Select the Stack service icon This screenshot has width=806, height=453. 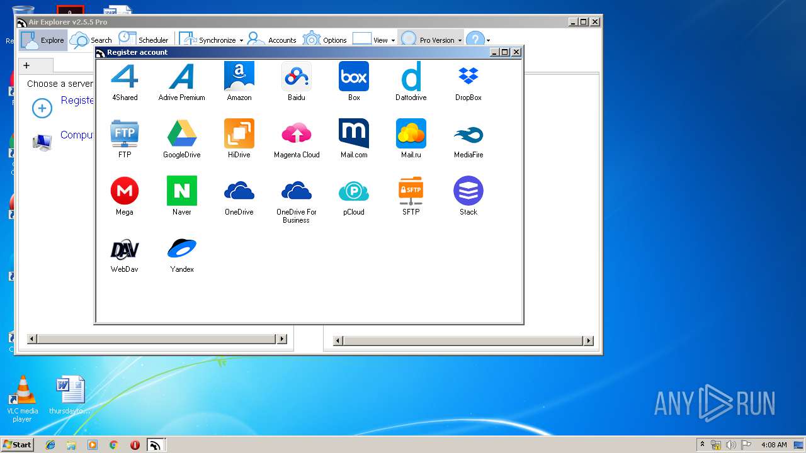468,191
